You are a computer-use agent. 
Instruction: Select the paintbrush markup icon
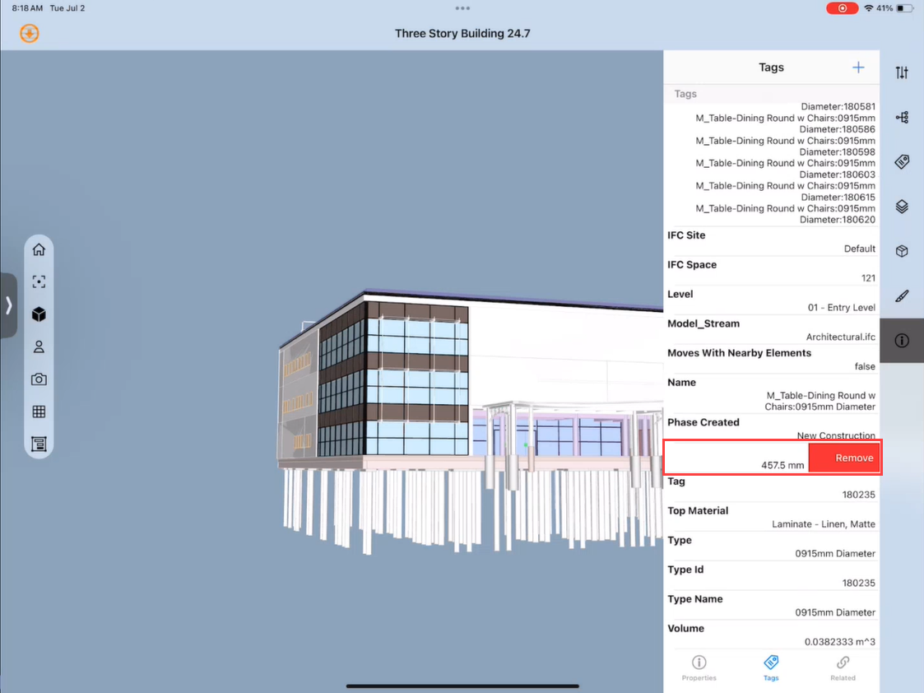pos(902,295)
